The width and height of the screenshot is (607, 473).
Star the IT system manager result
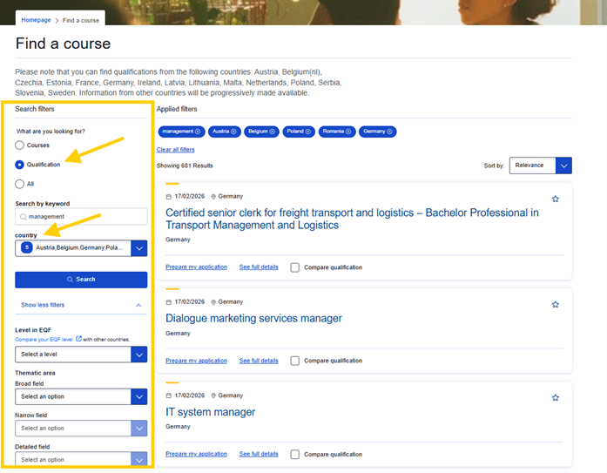(556, 398)
